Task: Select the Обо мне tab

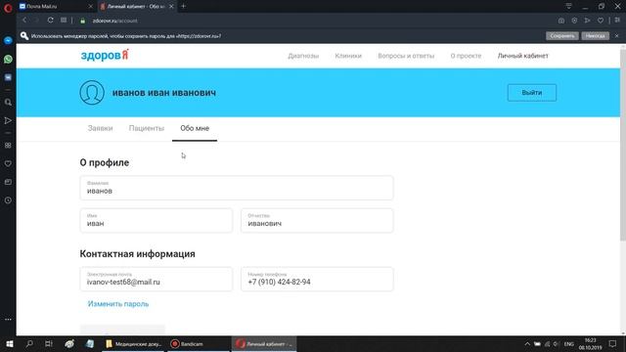Action: click(195, 128)
